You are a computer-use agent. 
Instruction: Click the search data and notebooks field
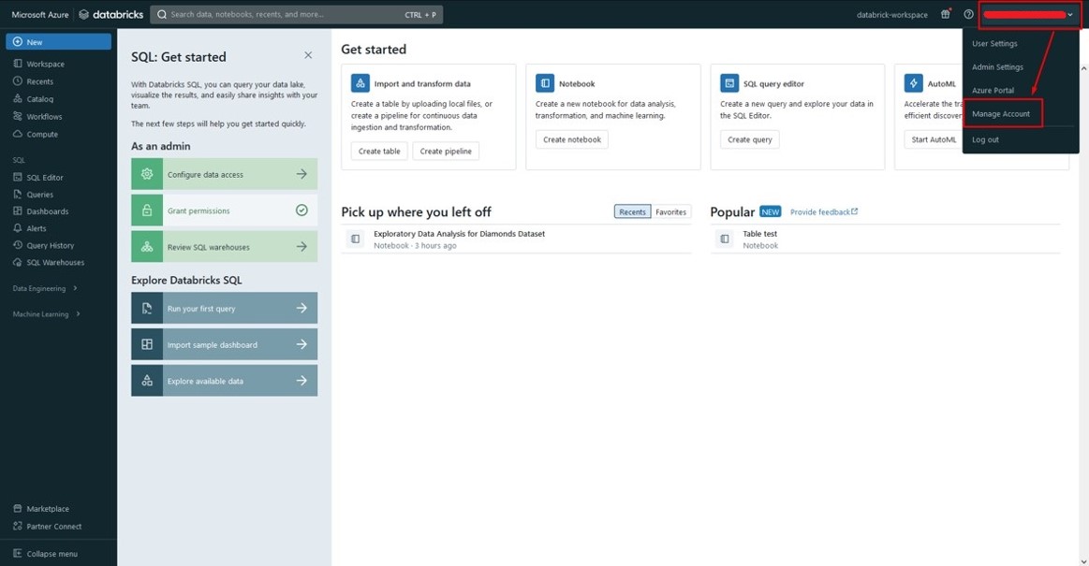(x=297, y=15)
